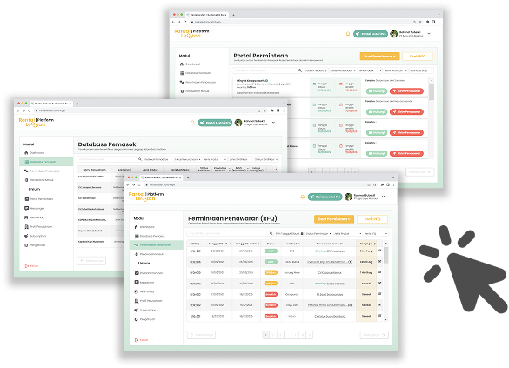The image size is (509, 368).
Task: Open new tab plus in RFQ browser window
Action: coord(188,177)
